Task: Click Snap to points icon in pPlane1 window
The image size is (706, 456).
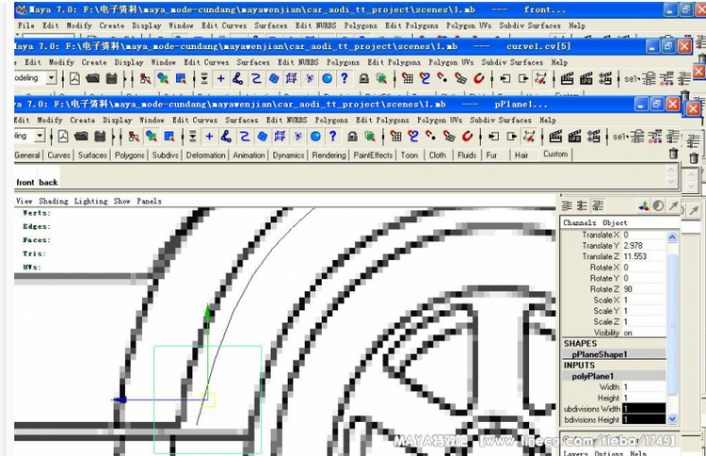Action: point(431,136)
